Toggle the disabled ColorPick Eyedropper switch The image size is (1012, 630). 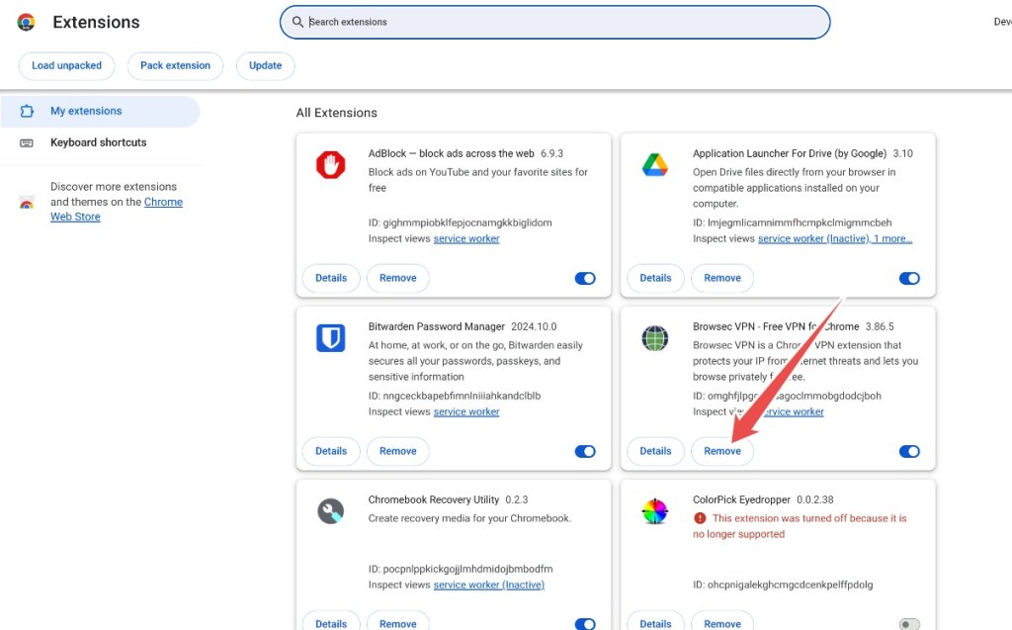pos(909,624)
